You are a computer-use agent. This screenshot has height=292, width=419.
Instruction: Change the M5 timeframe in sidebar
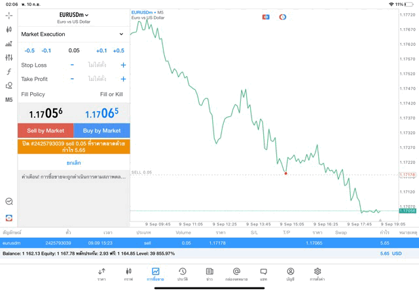[x=9, y=100]
